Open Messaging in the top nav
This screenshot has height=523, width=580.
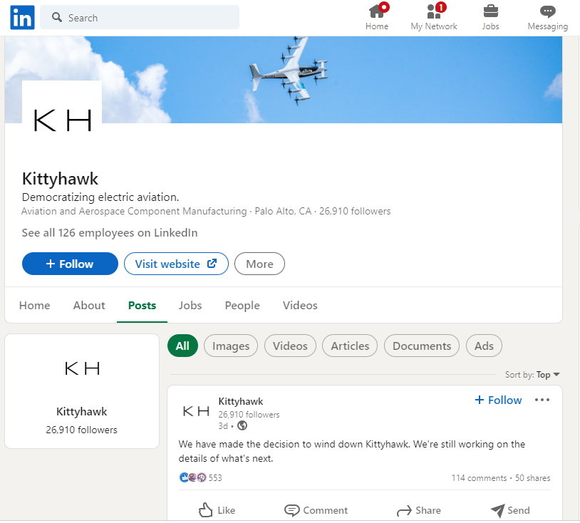pyautogui.click(x=547, y=16)
